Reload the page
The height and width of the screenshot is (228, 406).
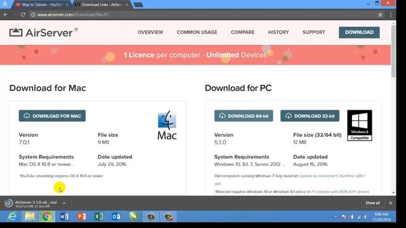coord(23,15)
